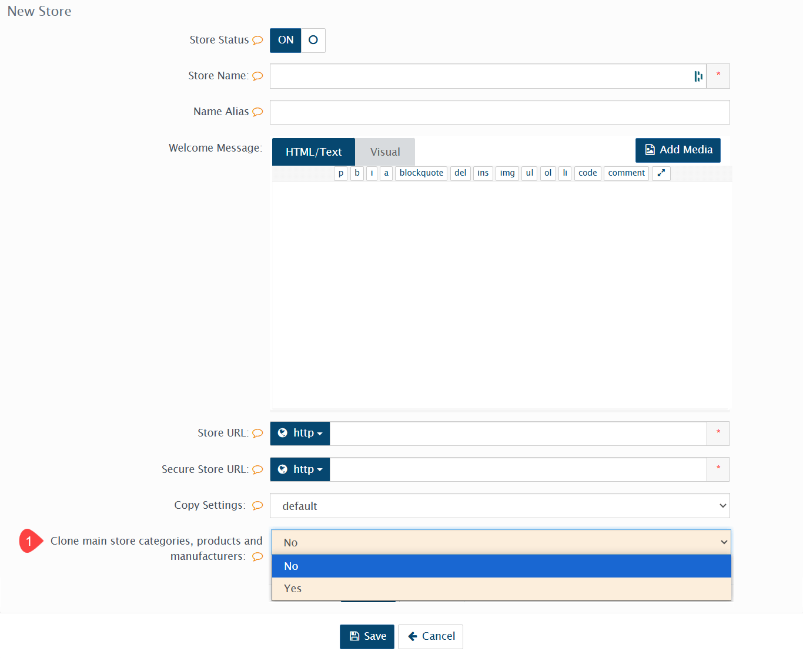This screenshot has height=658, width=803.
Task: Open the Secure Store URL http protocol dropdown
Action: click(300, 469)
